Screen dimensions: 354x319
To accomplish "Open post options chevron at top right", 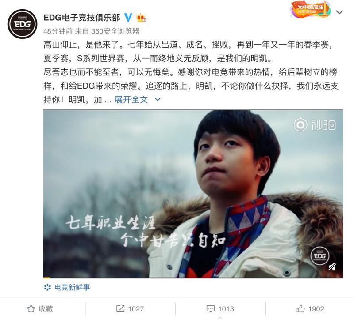I will 339,12.
